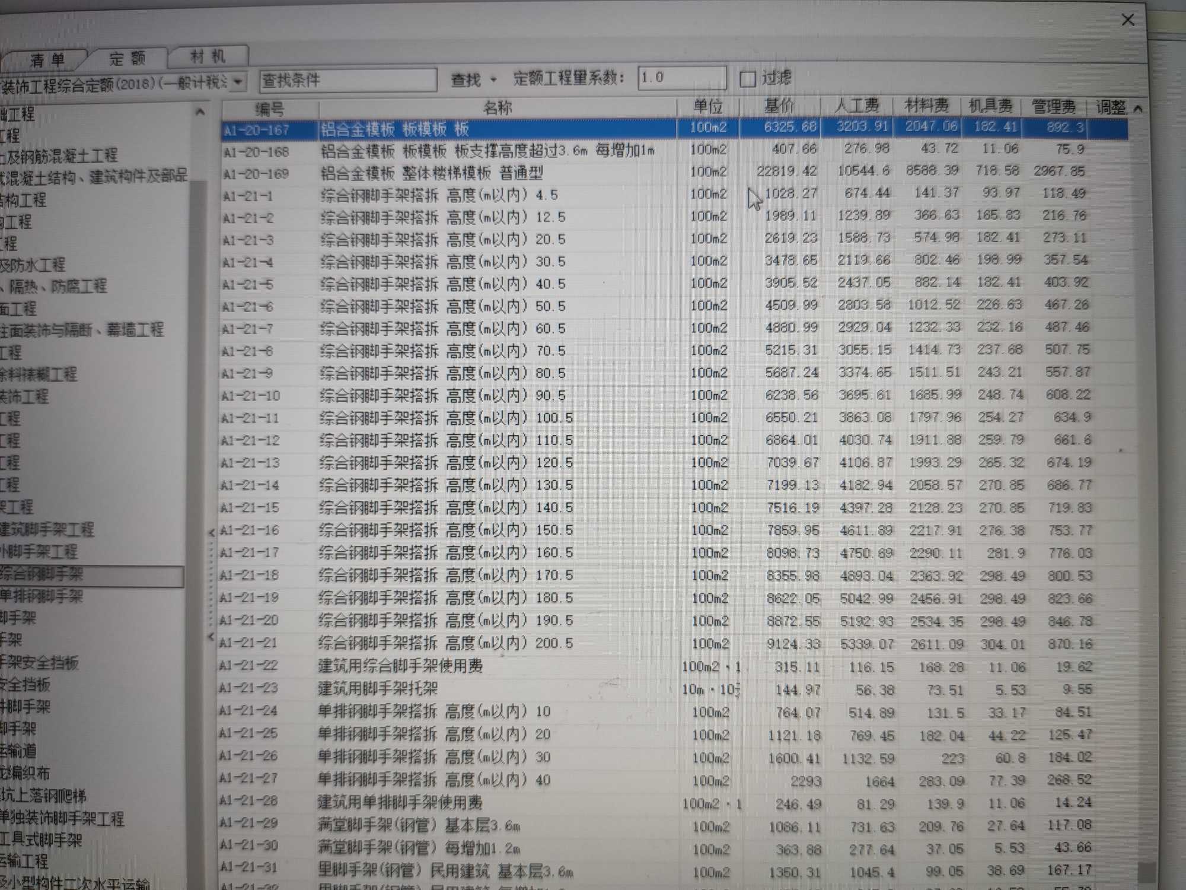Select 编织布 tree item

pos(25,773)
